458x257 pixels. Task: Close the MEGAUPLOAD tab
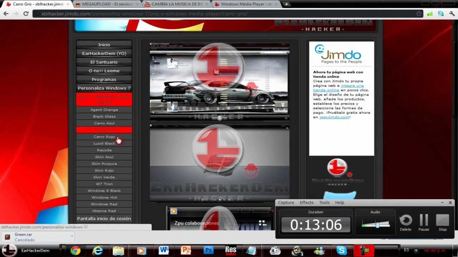(138, 4)
